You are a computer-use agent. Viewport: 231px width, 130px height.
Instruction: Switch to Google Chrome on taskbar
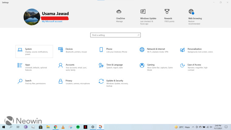(56, 127)
